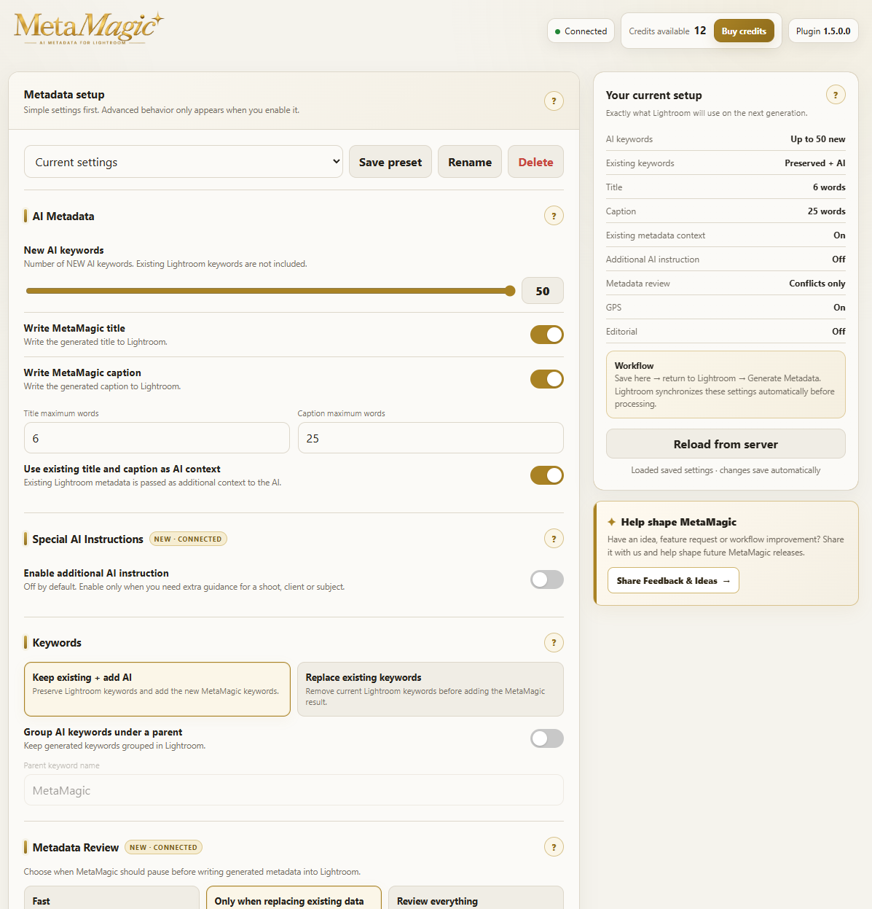This screenshot has height=909, width=872.
Task: Select Review everything mode
Action: (476, 898)
